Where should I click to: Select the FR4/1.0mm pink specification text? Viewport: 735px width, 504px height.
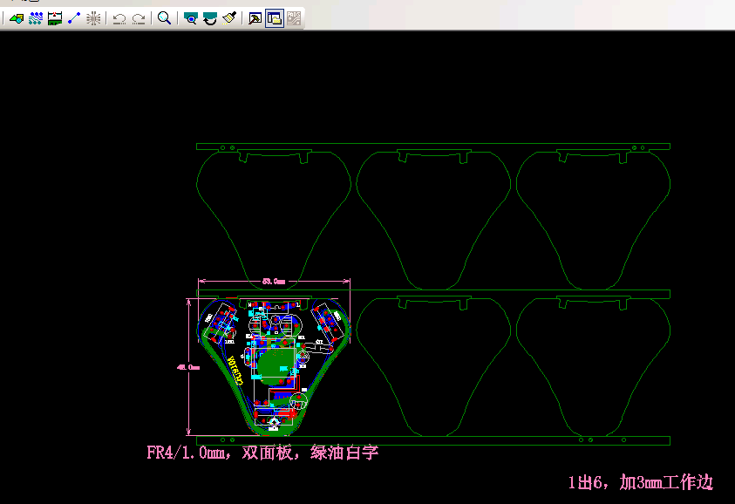262,453
